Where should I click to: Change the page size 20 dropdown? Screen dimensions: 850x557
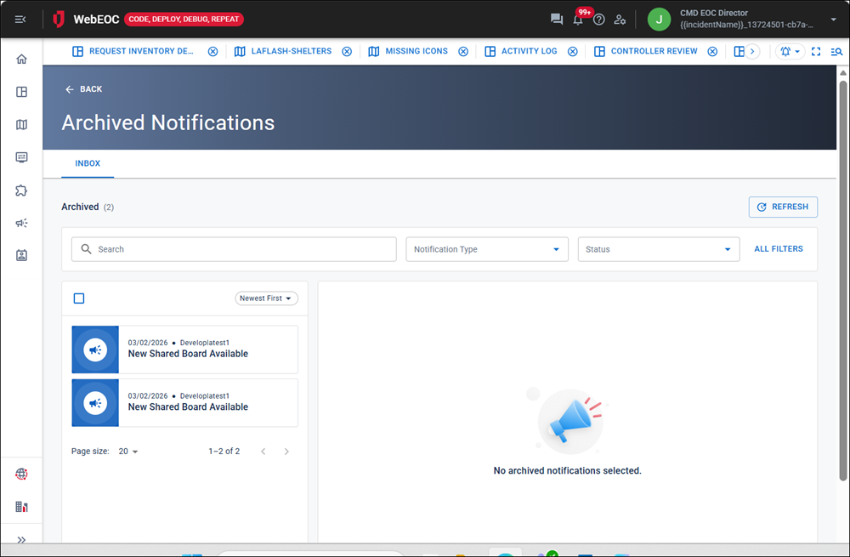pyautogui.click(x=128, y=452)
